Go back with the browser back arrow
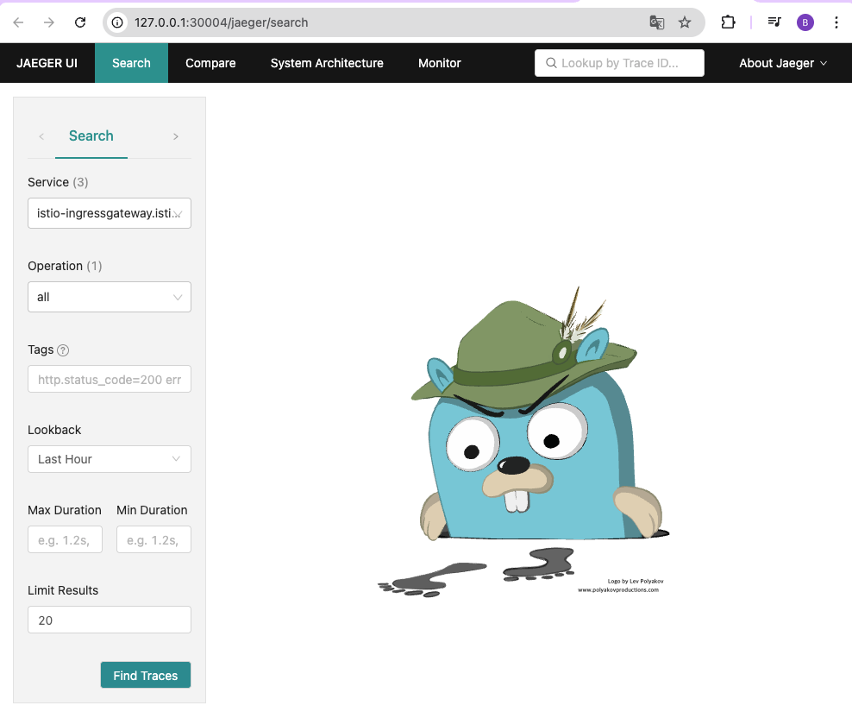Screen dimensions: 852x718 click(x=18, y=22)
